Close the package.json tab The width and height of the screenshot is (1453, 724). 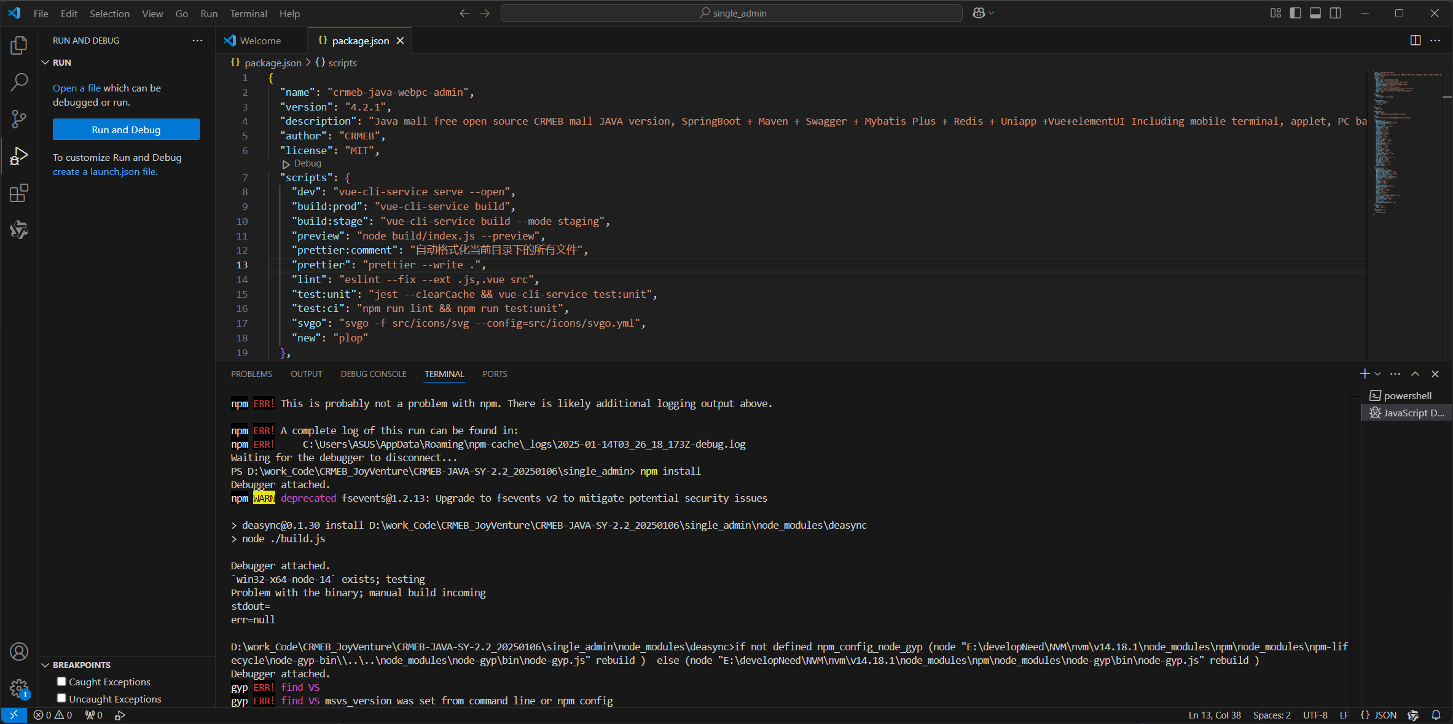[x=400, y=41]
